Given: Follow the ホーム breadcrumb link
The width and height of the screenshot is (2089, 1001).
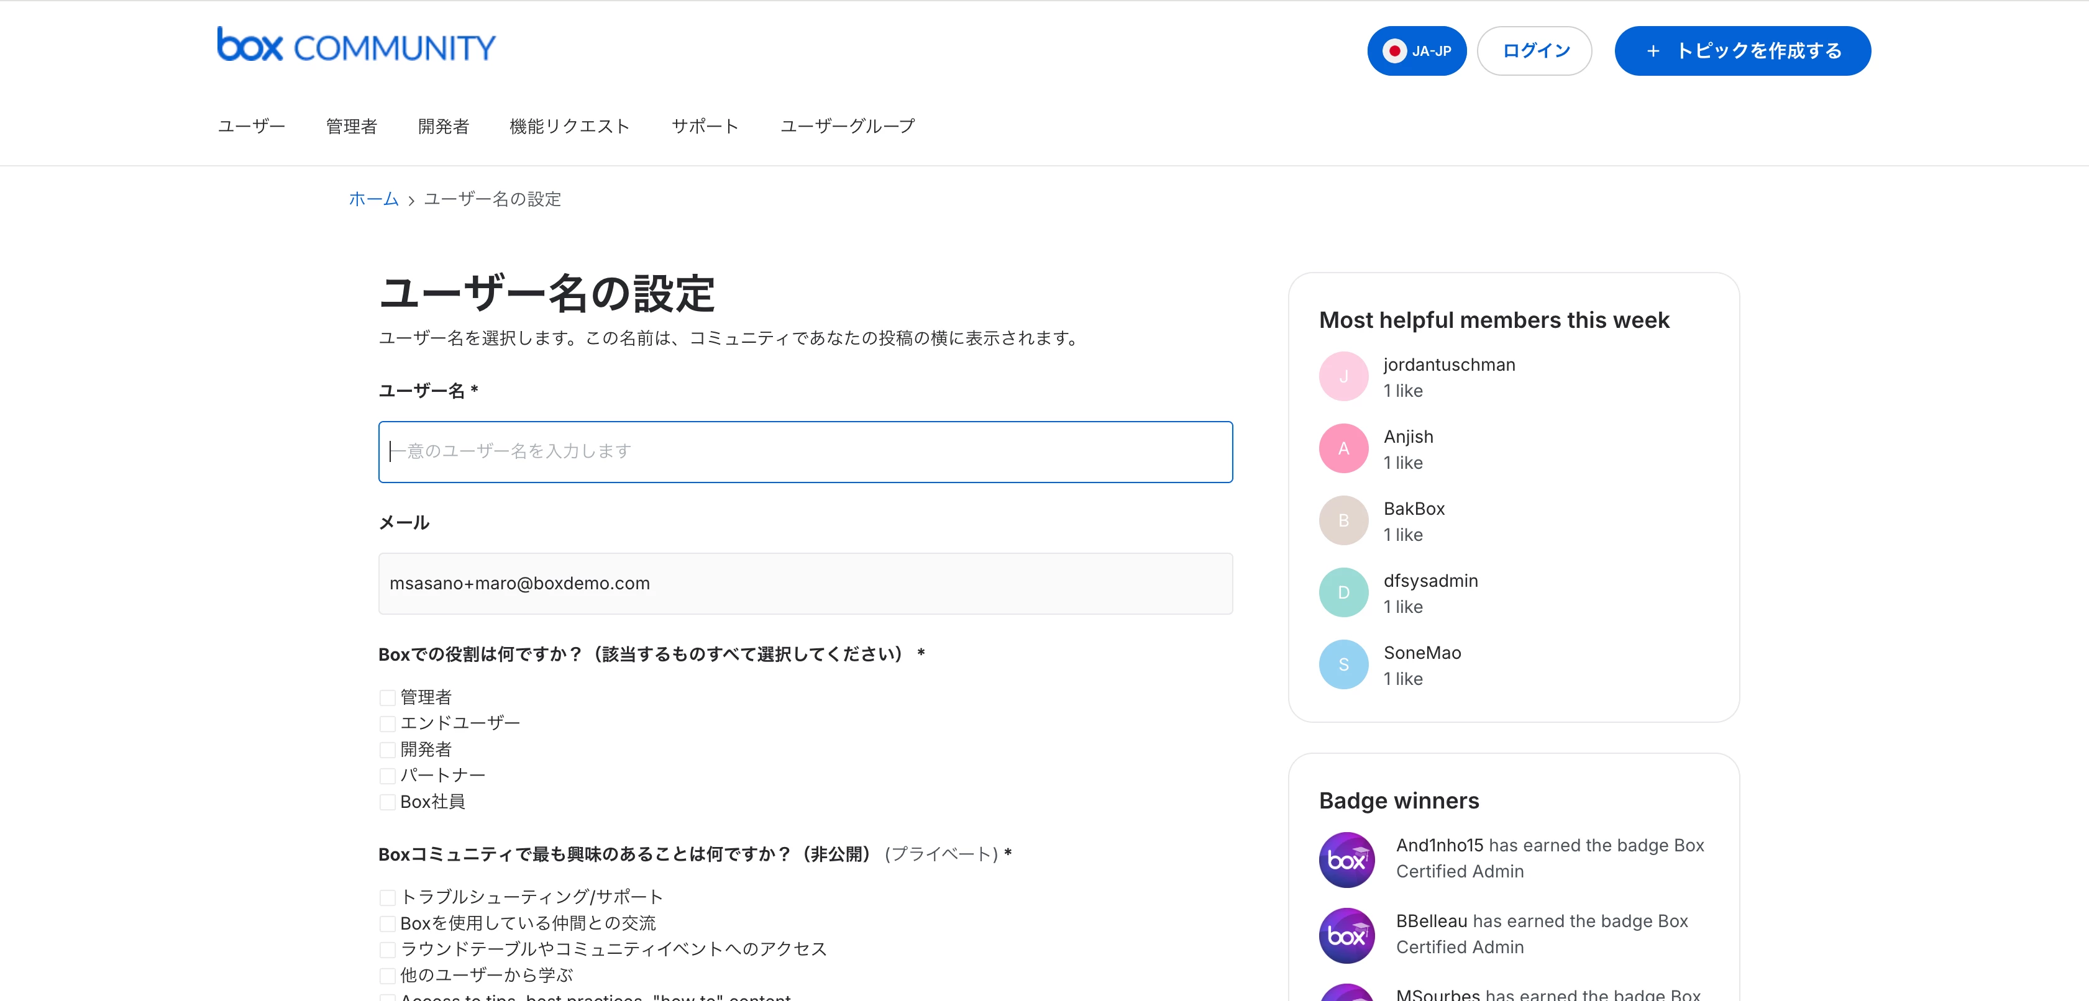Looking at the screenshot, I should click(373, 199).
